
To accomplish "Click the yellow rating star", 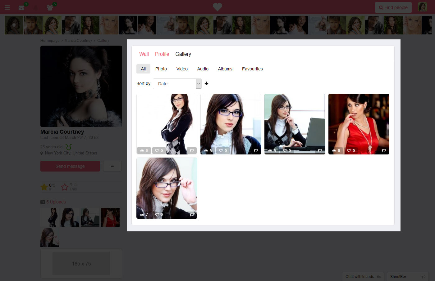I will [44, 187].
